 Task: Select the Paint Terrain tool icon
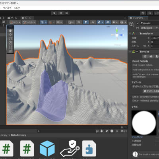151,56
